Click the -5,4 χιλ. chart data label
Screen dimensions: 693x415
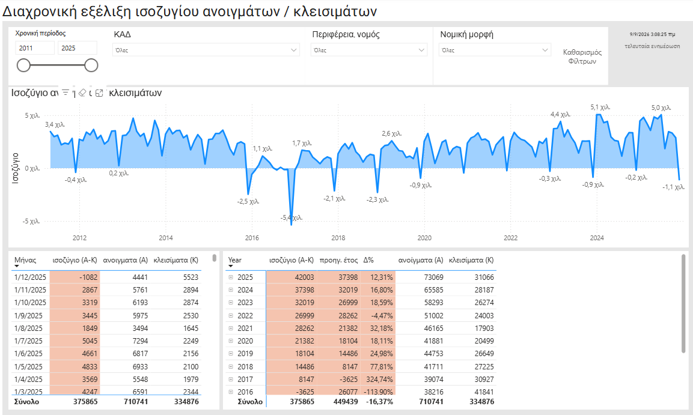click(x=292, y=217)
